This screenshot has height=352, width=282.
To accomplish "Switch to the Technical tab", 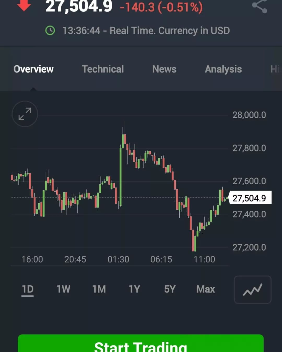I will [x=103, y=69].
